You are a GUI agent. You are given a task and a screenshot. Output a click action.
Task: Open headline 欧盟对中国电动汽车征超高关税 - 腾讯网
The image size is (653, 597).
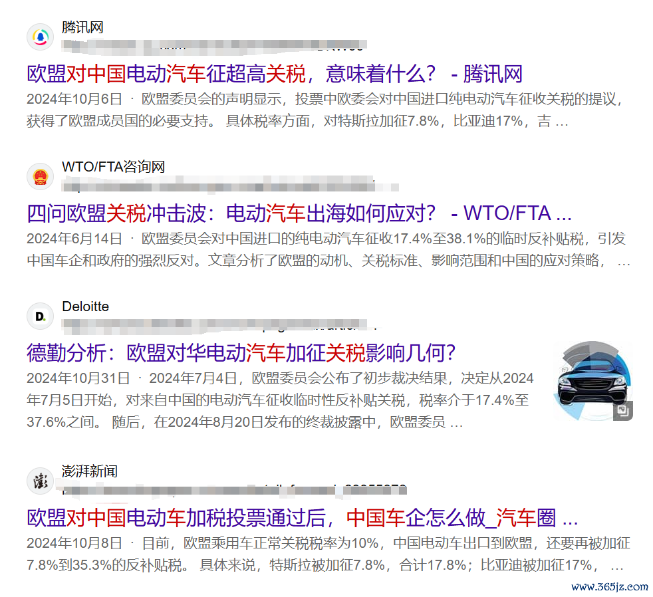(x=275, y=74)
